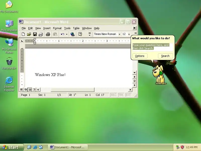Screen dimensions: 201x151
Task: Click the 'Page 1' status bar entry
Action: click(x=26, y=95)
